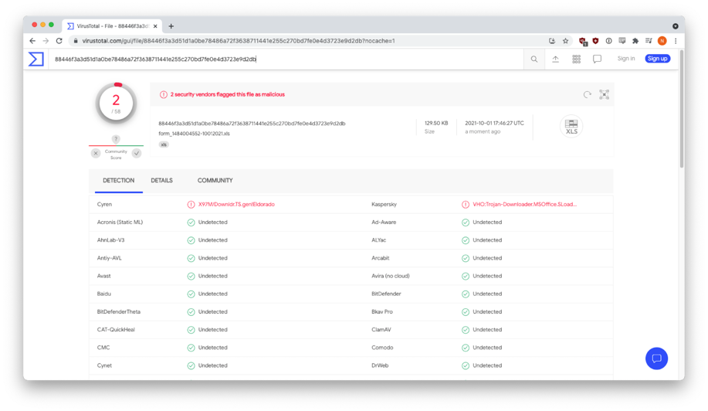Go back in browser history
The image size is (708, 411).
(x=32, y=41)
